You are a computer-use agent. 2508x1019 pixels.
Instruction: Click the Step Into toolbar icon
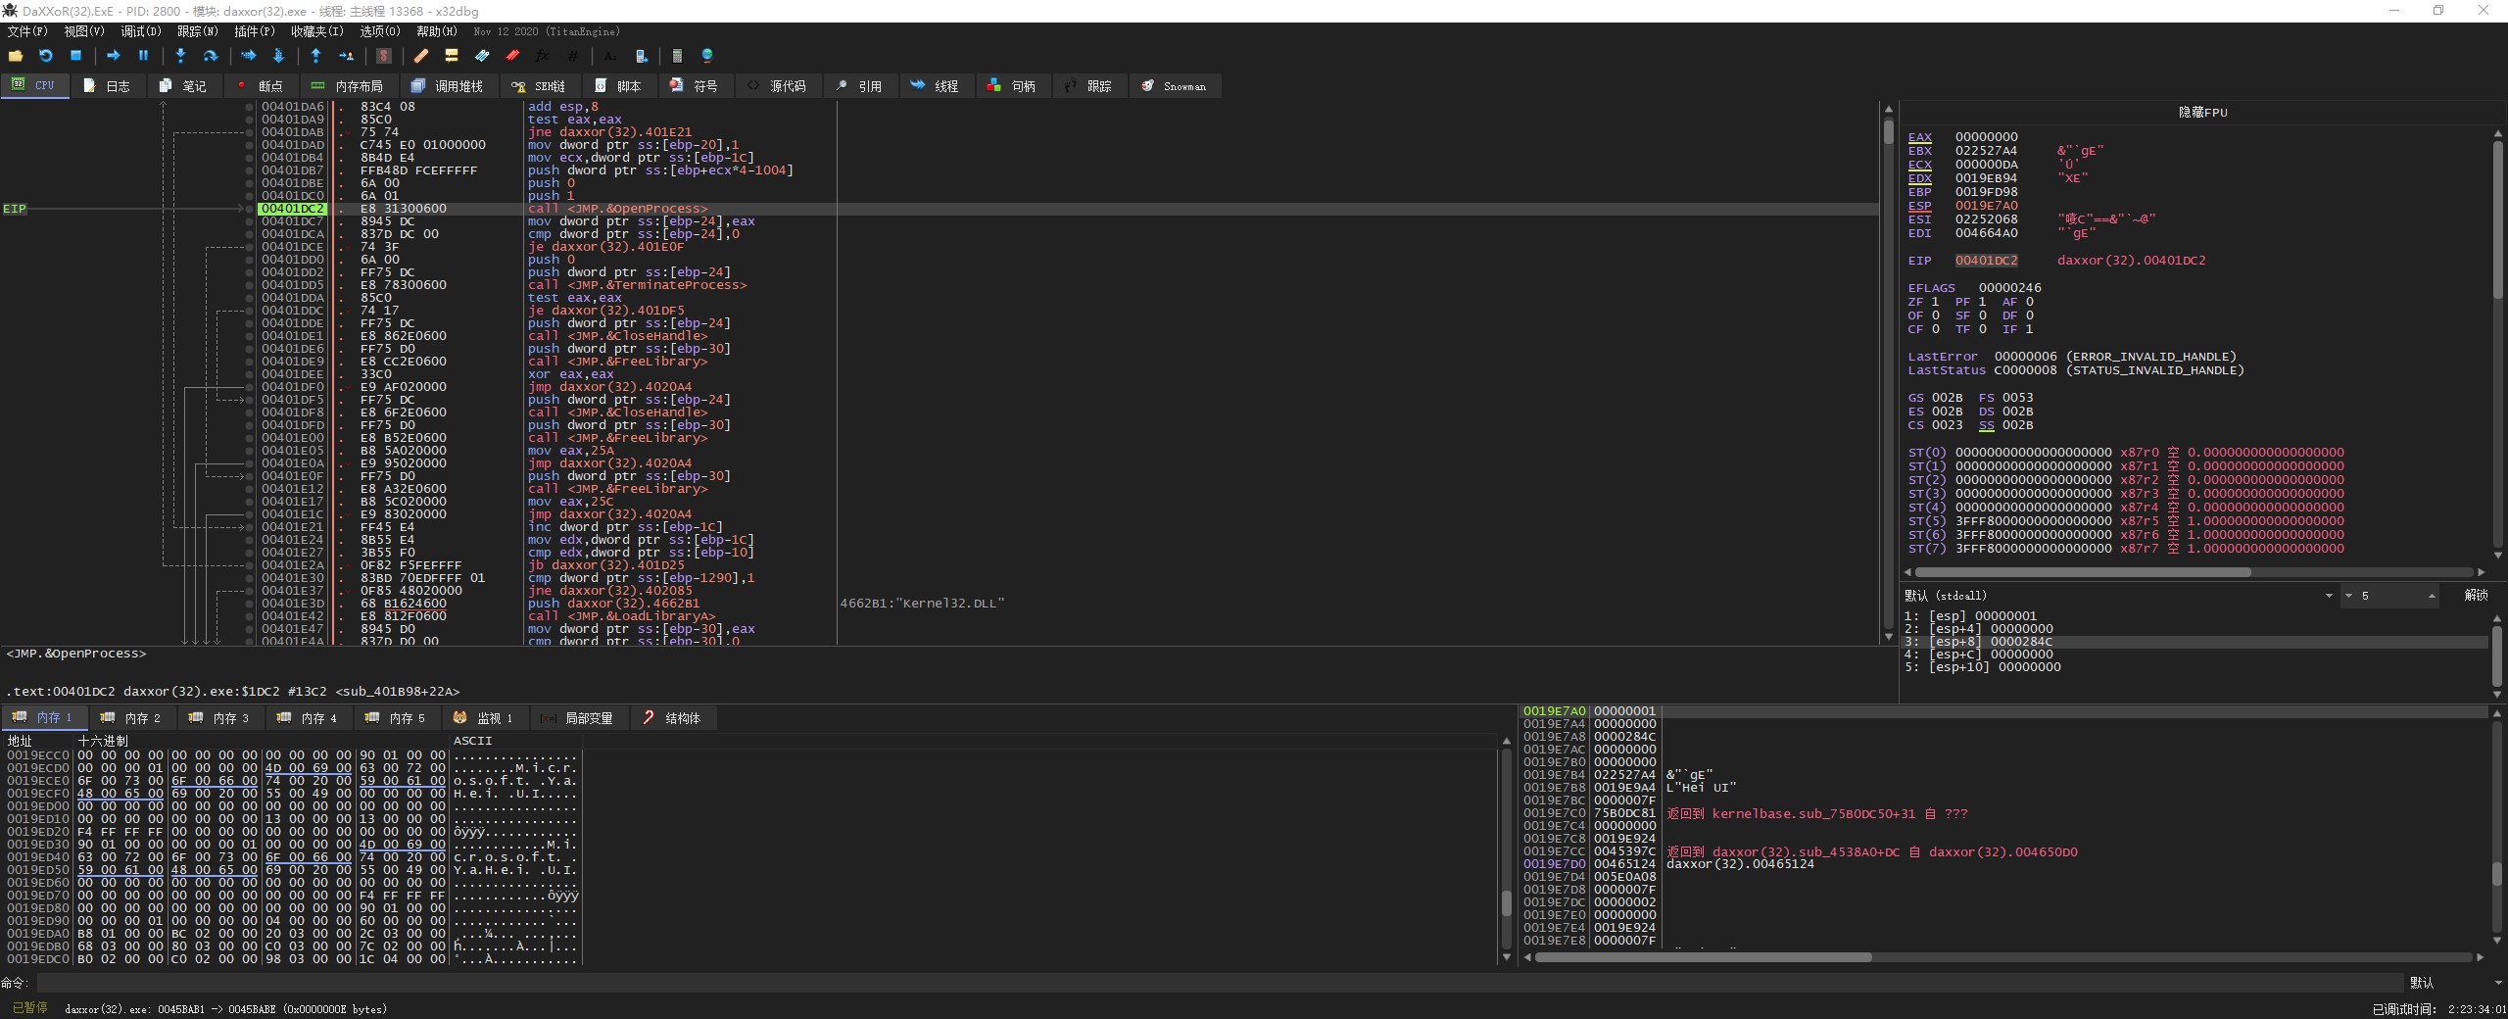click(180, 56)
